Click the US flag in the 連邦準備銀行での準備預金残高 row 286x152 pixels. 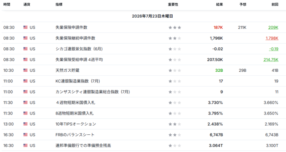pos(26,145)
